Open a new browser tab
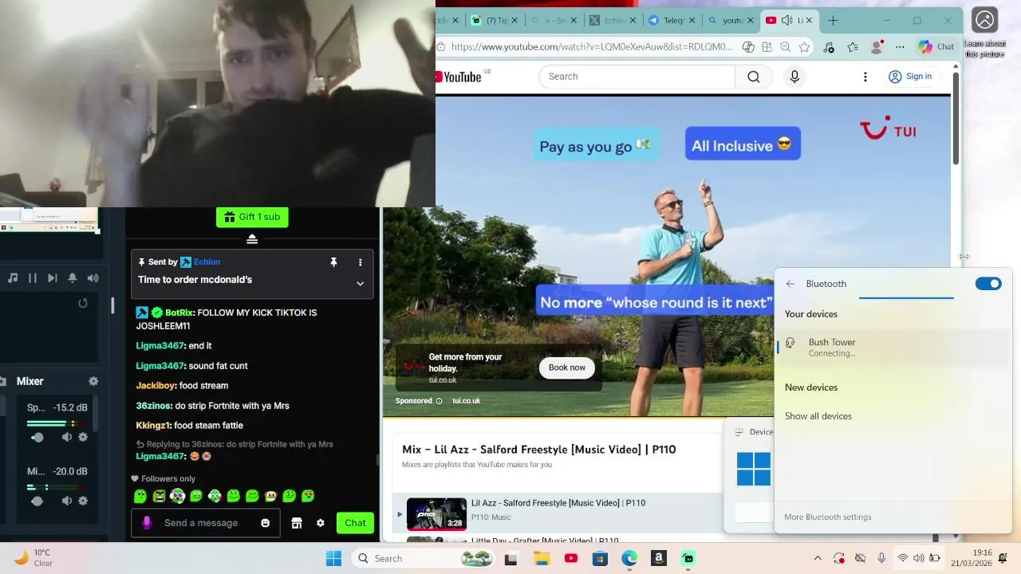1021x574 pixels. (833, 21)
